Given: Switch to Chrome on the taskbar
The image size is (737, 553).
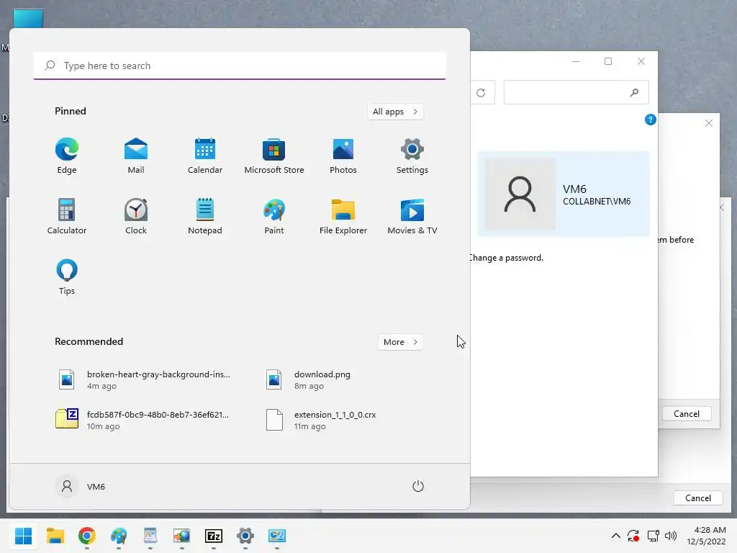Looking at the screenshot, I should pyautogui.click(x=87, y=536).
